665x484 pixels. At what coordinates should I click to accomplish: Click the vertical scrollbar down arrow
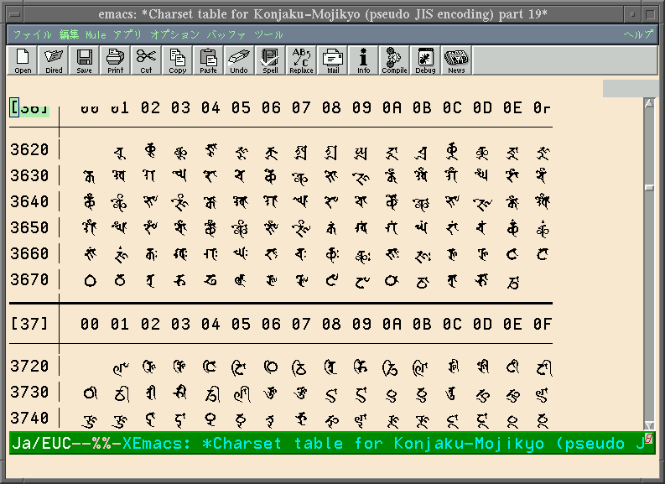click(x=649, y=425)
